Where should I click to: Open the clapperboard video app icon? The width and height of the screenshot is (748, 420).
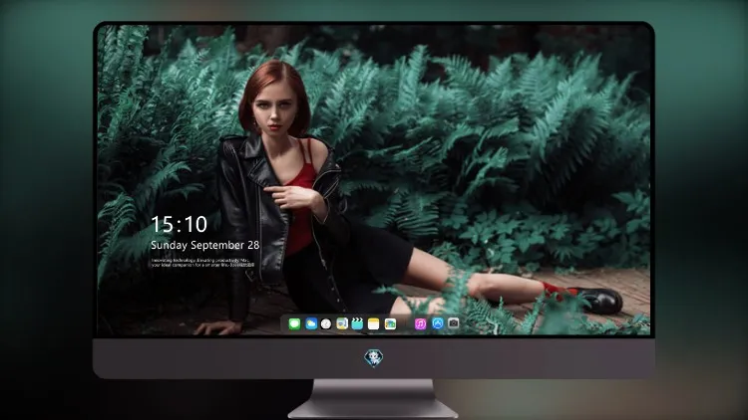click(x=357, y=323)
